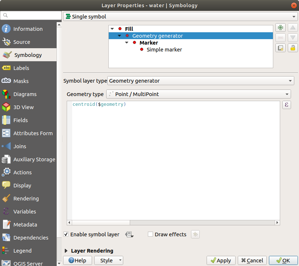Open the Symbol layer type dropdown

200,81
